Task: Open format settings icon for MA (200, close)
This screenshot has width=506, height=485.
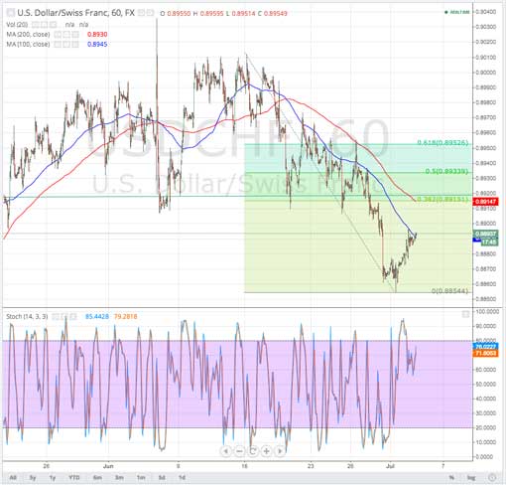Action: [66, 35]
